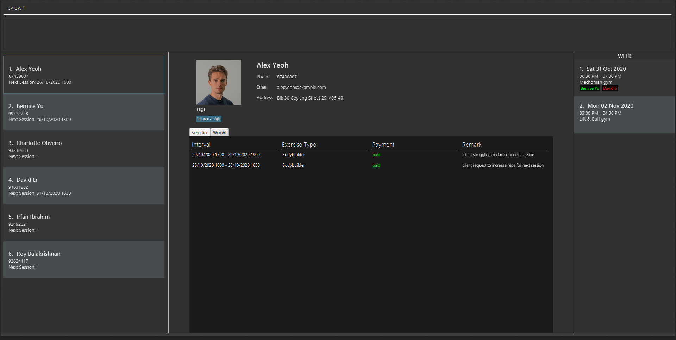Select the 29/10/2020 1700 schedule row interval
This screenshot has width=676, height=340.
[x=226, y=155]
